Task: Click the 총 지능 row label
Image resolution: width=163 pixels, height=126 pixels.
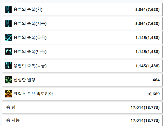Action: [x=13, y=120]
